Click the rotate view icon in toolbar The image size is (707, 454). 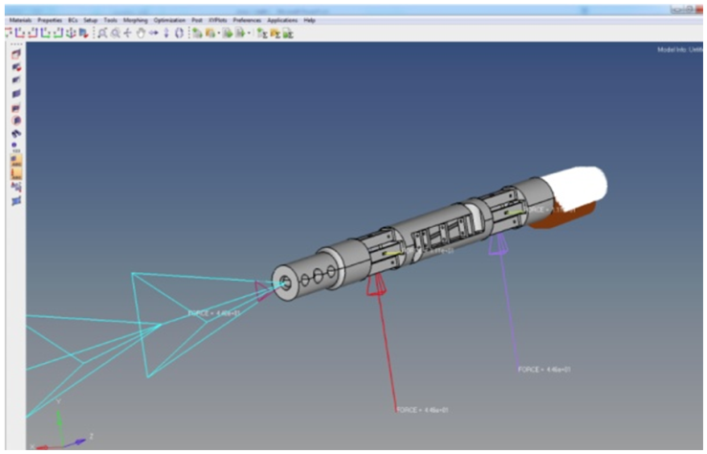coord(178,33)
